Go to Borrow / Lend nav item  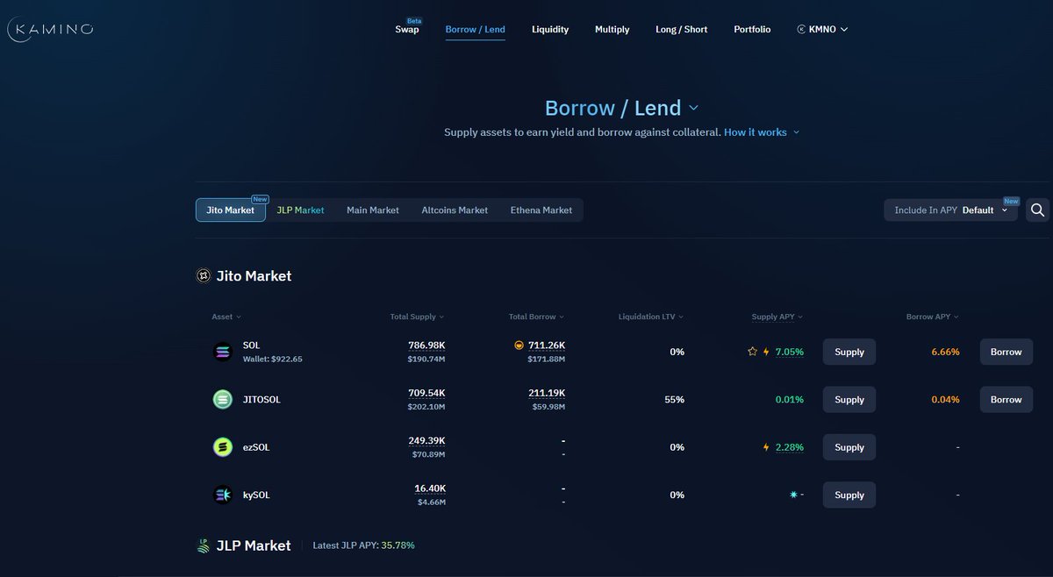[x=475, y=29]
